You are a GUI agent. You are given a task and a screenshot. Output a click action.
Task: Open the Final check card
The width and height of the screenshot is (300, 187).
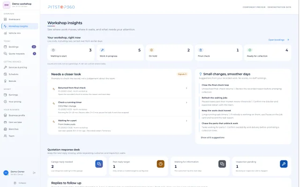coord(218,53)
